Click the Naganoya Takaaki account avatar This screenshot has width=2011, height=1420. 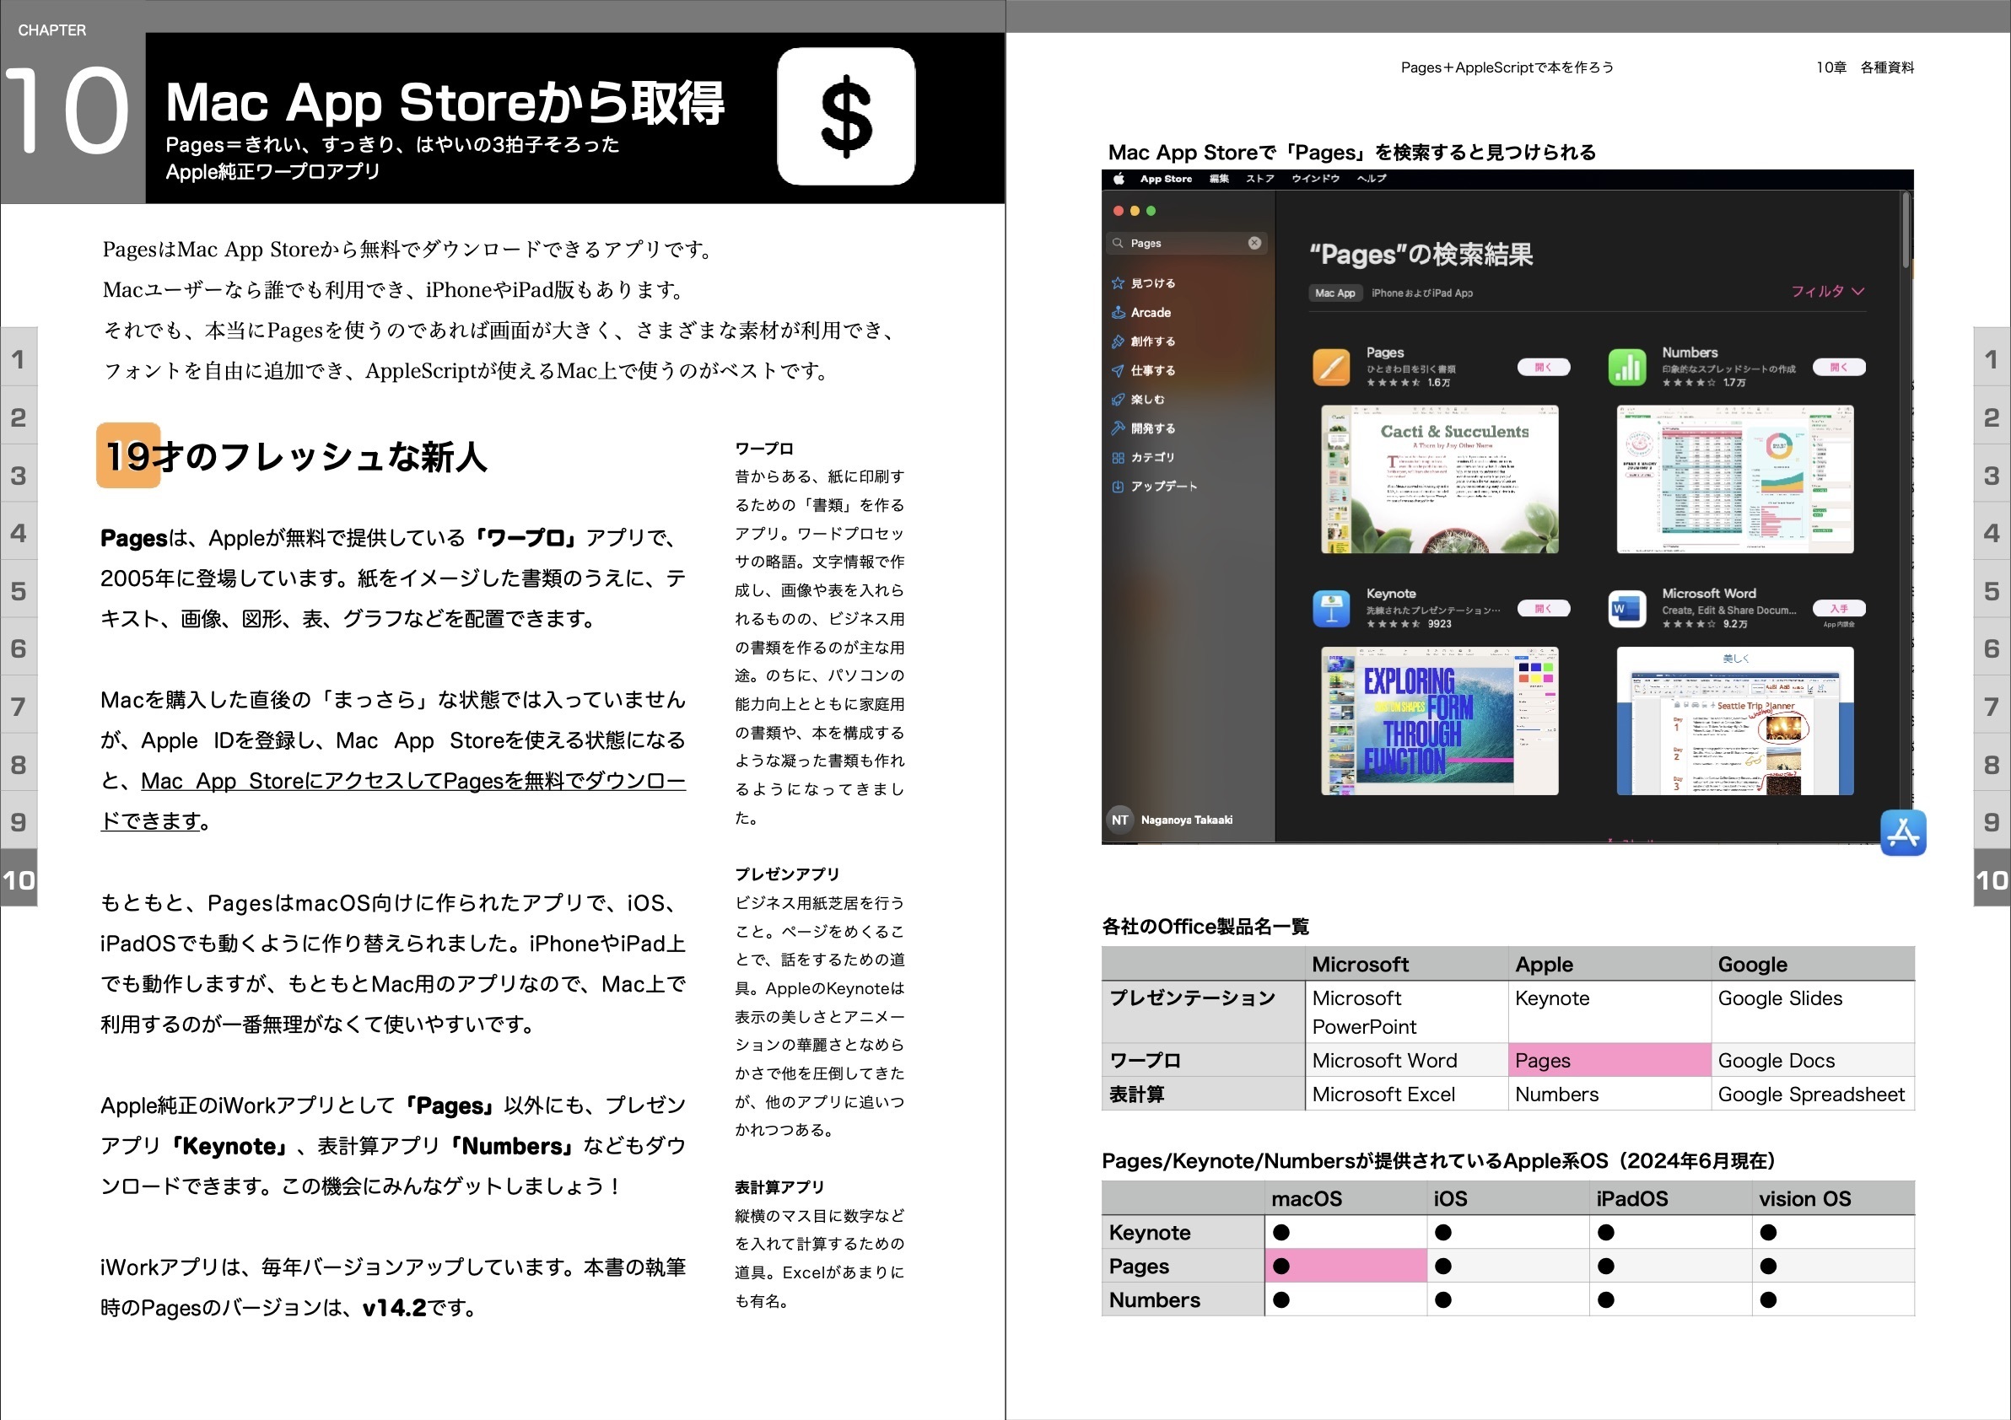point(1119,820)
